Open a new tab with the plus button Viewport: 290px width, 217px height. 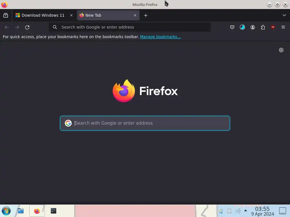click(x=146, y=16)
